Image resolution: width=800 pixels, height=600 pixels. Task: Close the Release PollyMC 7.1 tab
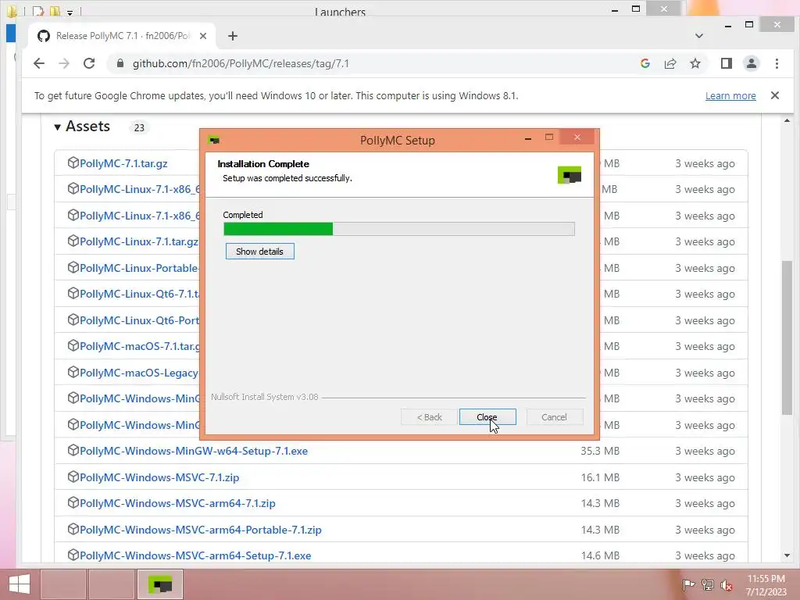(203, 36)
